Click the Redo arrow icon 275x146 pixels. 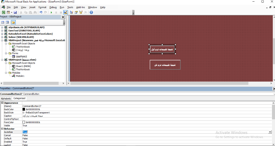coord(46,12)
